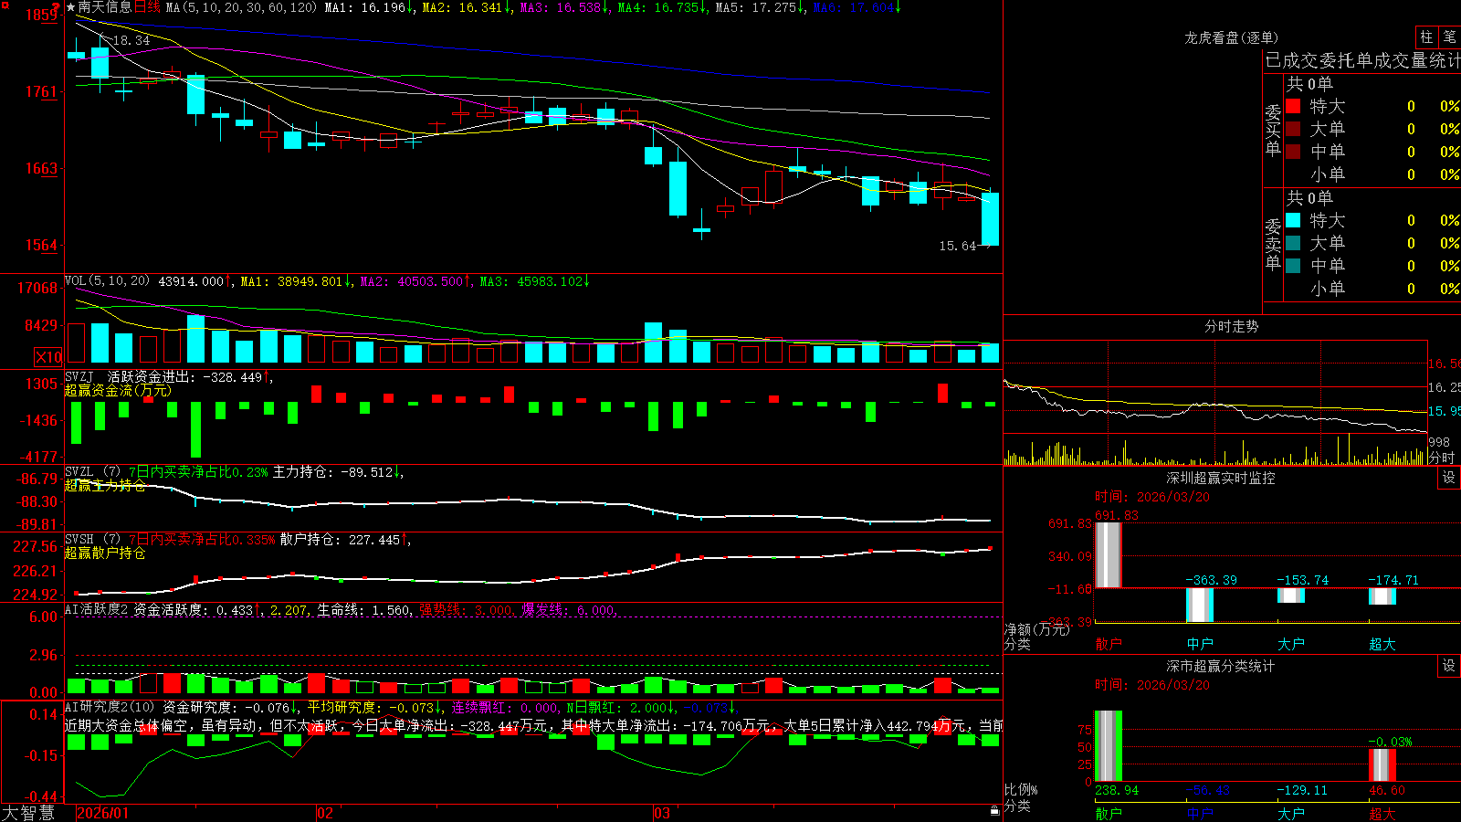Switch order view to 柱 mode
This screenshot has width=1461, height=822.
pos(1426,37)
